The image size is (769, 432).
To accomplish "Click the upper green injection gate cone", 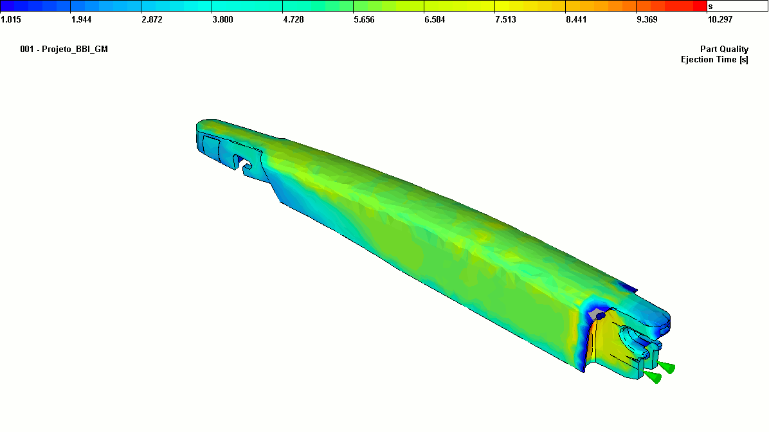I will (667, 366).
